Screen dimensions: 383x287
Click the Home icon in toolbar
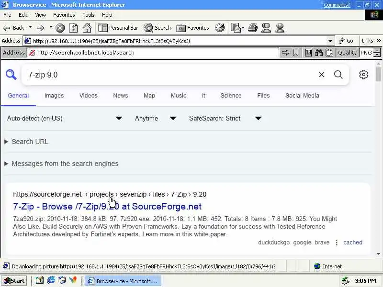87,28
